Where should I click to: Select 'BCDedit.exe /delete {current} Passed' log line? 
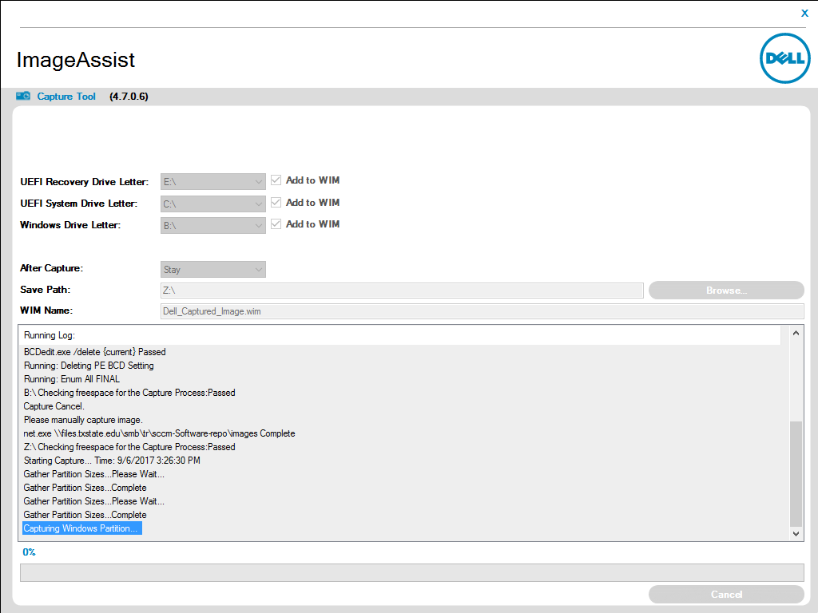click(x=94, y=352)
